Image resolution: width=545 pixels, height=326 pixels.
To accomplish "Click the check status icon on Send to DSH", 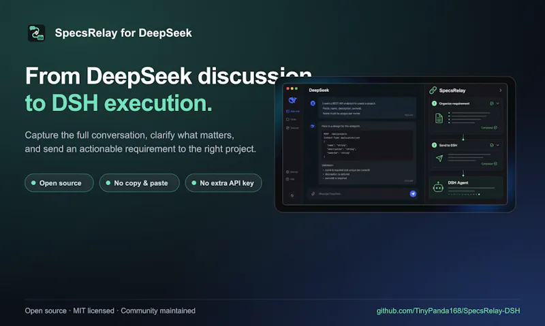I will pyautogui.click(x=491, y=145).
